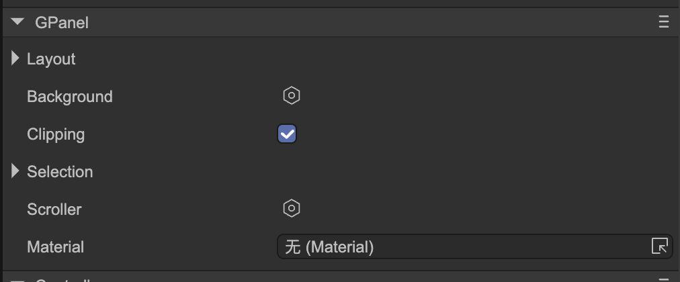Click the Clipping property label
Image resolution: width=680 pixels, height=282 pixels.
coord(56,134)
